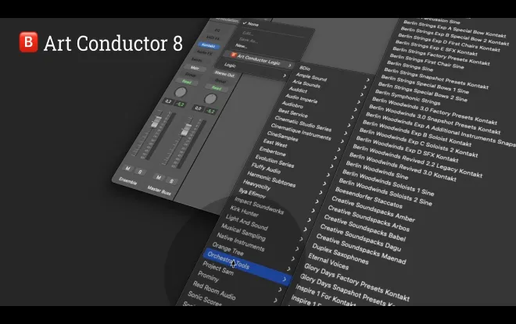Choose Duplex Saxophones preset

tap(340, 254)
